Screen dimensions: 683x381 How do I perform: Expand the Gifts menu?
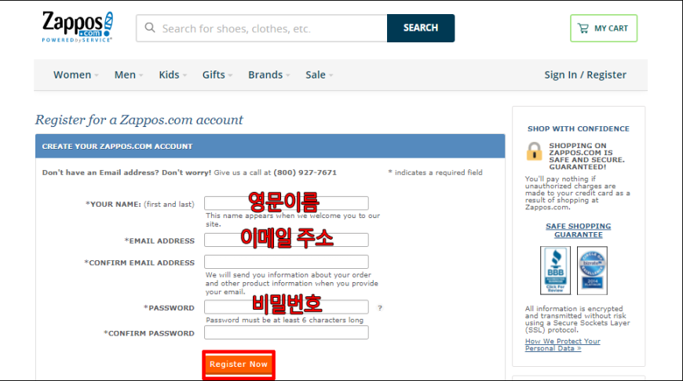click(x=217, y=74)
